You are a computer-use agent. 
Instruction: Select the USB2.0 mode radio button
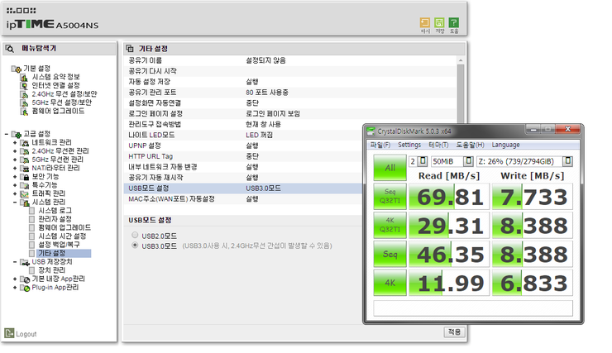(135, 236)
